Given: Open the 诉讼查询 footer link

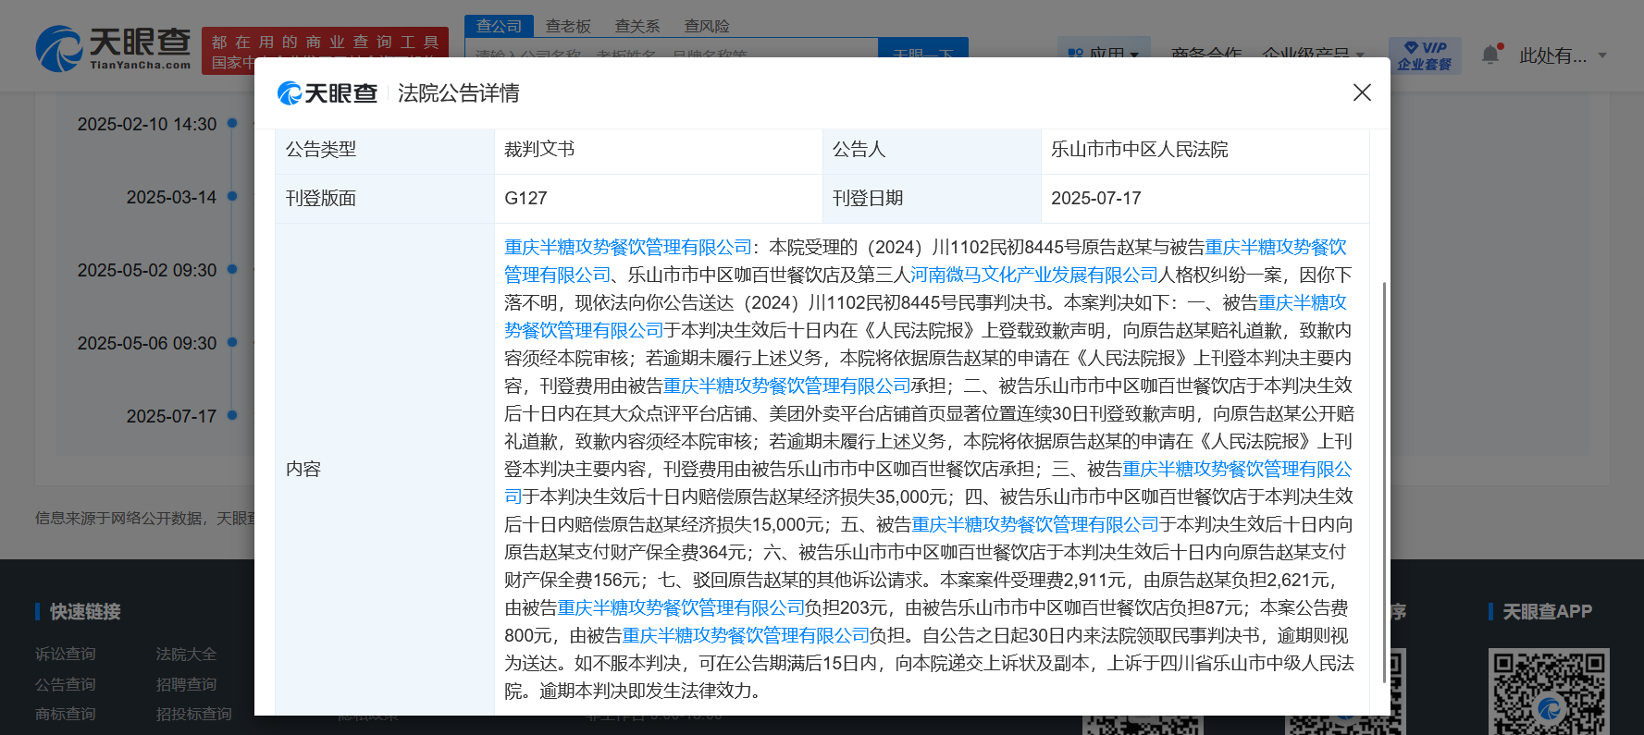Looking at the screenshot, I should point(66,654).
